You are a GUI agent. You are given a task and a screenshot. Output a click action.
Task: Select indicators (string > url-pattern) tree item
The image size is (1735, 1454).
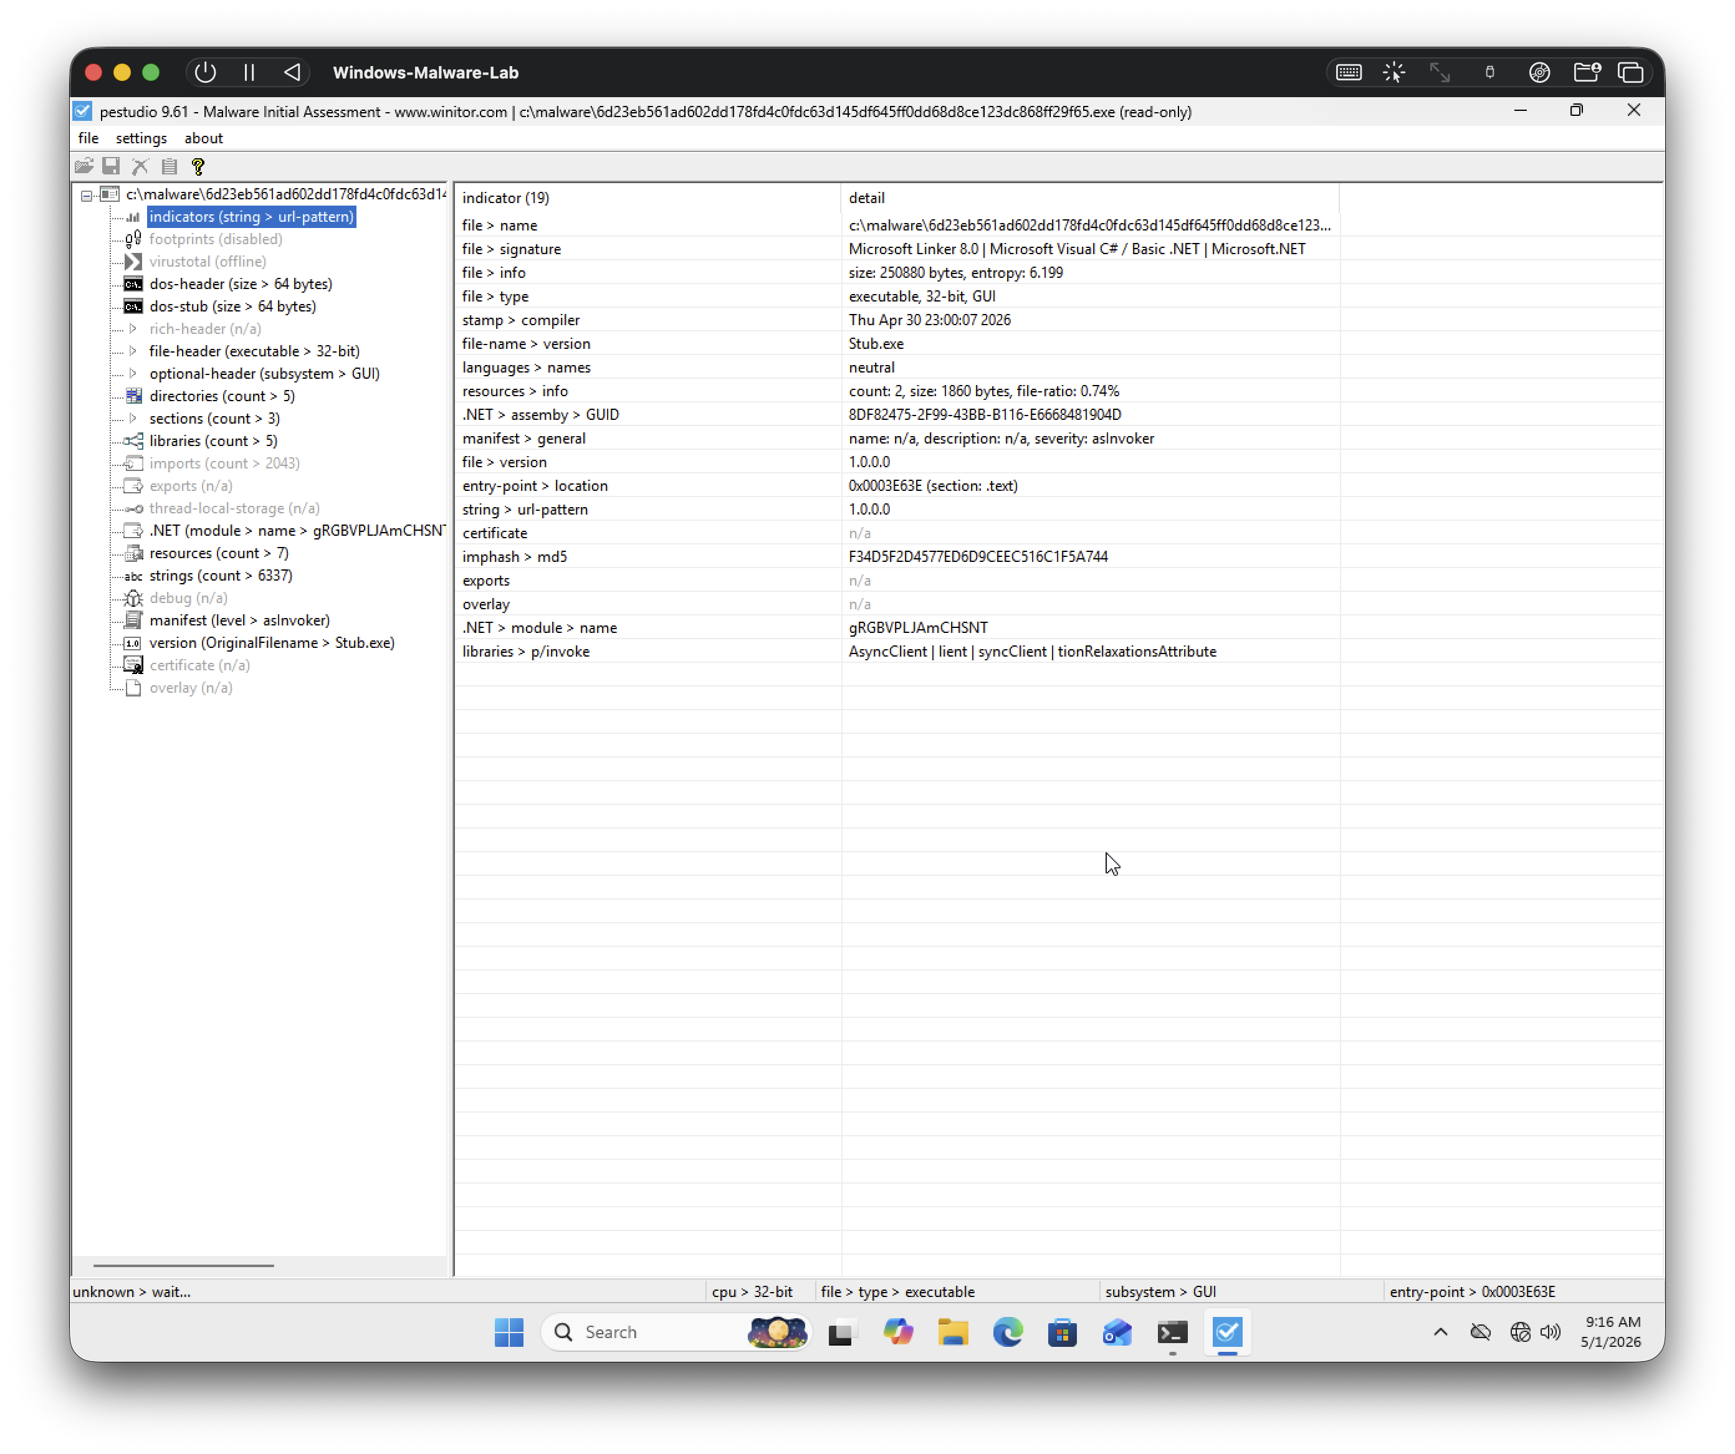(x=251, y=217)
